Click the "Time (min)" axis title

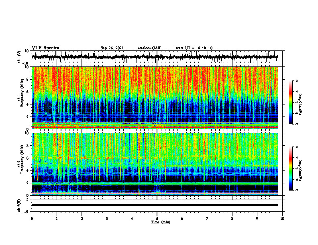coord(161,222)
